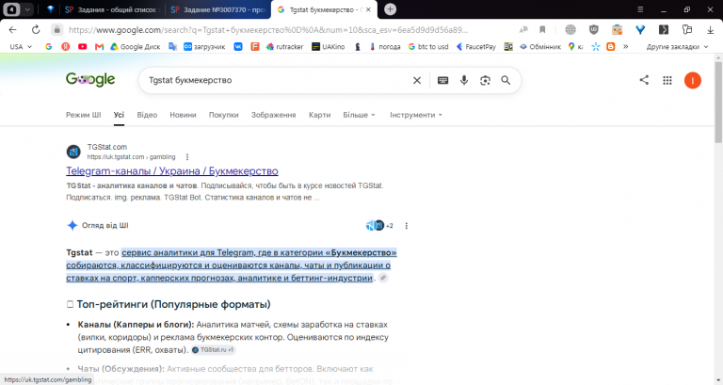Click the Google search input field
This screenshot has height=385, width=723.
click(277, 80)
